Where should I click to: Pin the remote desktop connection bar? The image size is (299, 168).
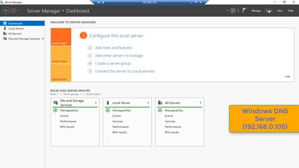coord(99,2)
